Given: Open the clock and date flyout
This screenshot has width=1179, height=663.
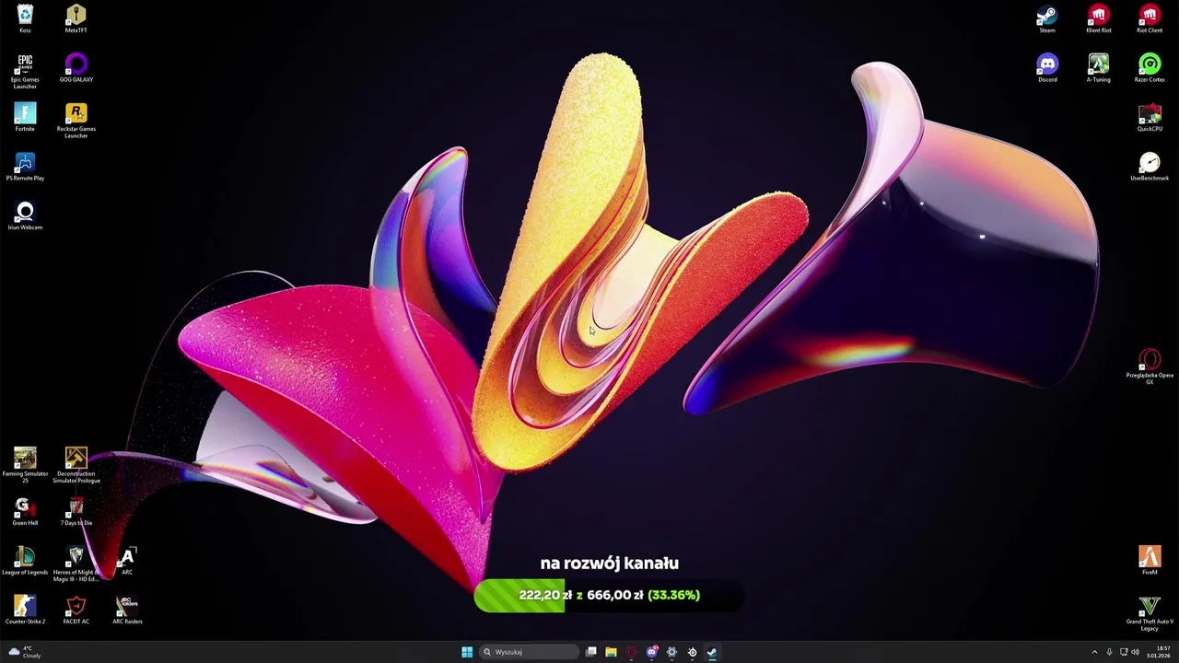Looking at the screenshot, I should coord(1158,652).
